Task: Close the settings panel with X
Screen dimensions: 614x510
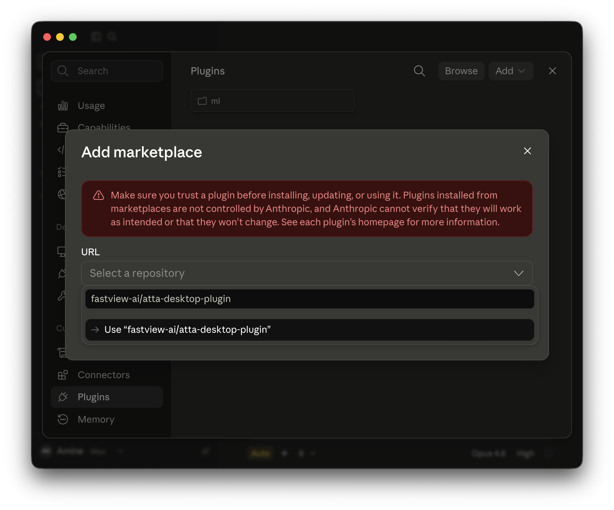Action: point(552,71)
